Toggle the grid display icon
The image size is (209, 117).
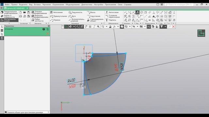[x=90, y=27]
